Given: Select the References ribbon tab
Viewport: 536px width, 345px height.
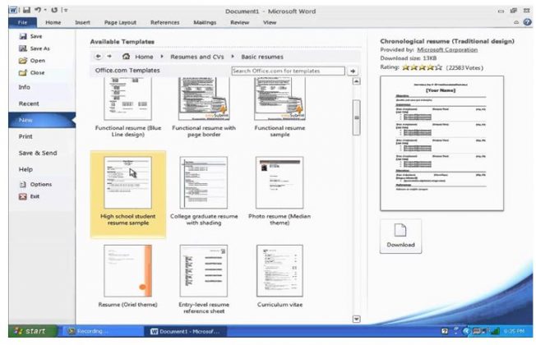Looking at the screenshot, I should click(164, 22).
